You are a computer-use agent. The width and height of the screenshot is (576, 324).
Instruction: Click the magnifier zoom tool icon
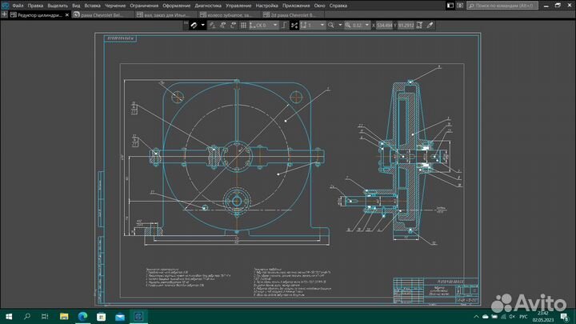point(331,25)
